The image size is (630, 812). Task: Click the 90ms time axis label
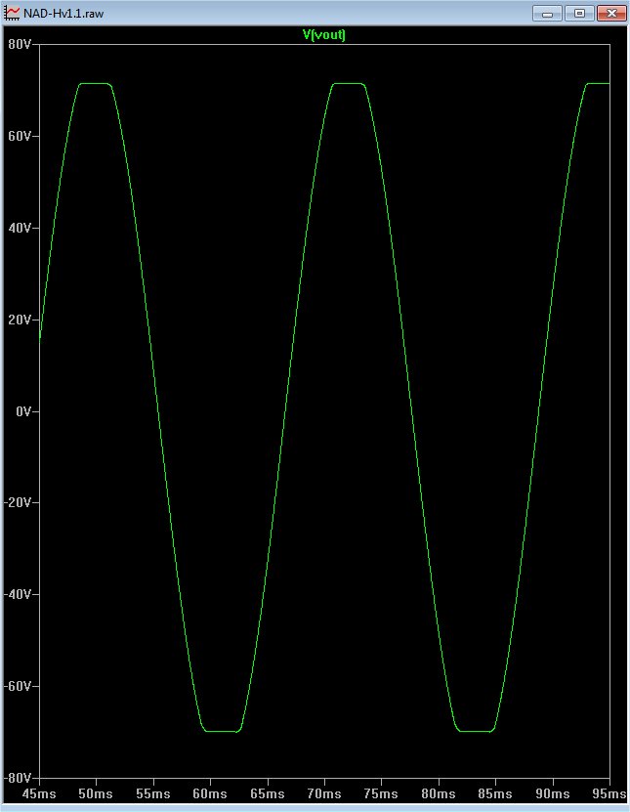(x=553, y=793)
